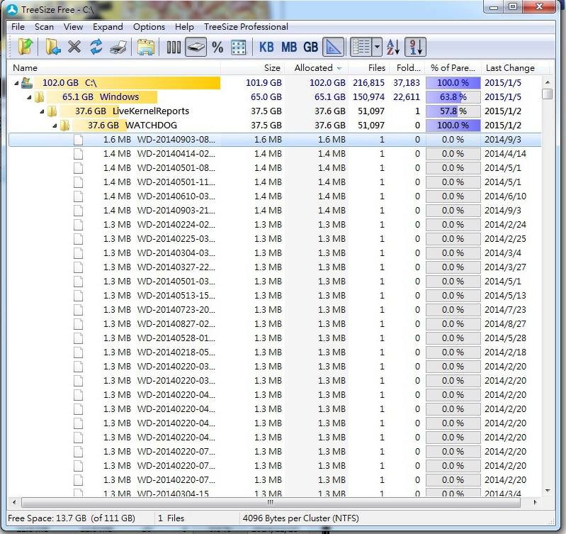The width and height of the screenshot is (566, 534).
Task: Open the details view dropdown arrow
Action: point(377,48)
